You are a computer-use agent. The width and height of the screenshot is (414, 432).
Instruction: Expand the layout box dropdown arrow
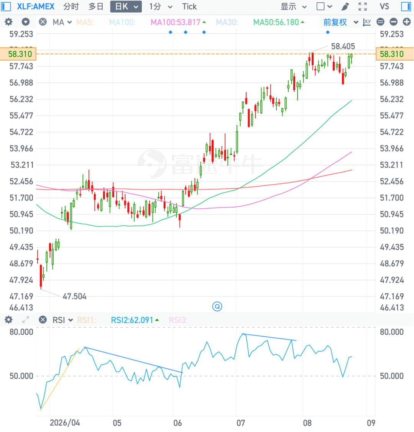[330, 7]
